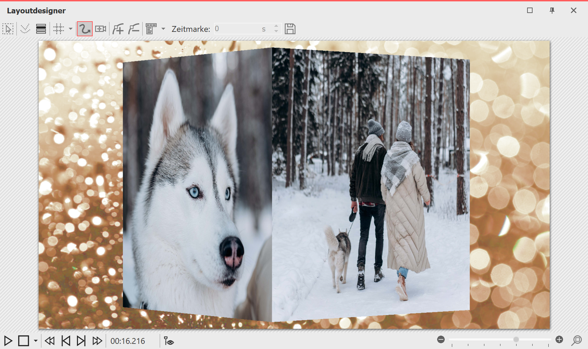The height and width of the screenshot is (349, 588).
Task: Click the dotted arc guide icon
Action: coord(25,29)
